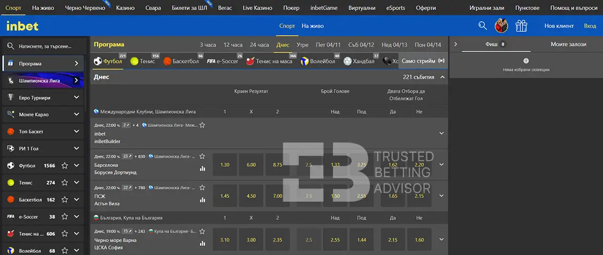Star Тенис на маса in the sidebar

point(65,234)
